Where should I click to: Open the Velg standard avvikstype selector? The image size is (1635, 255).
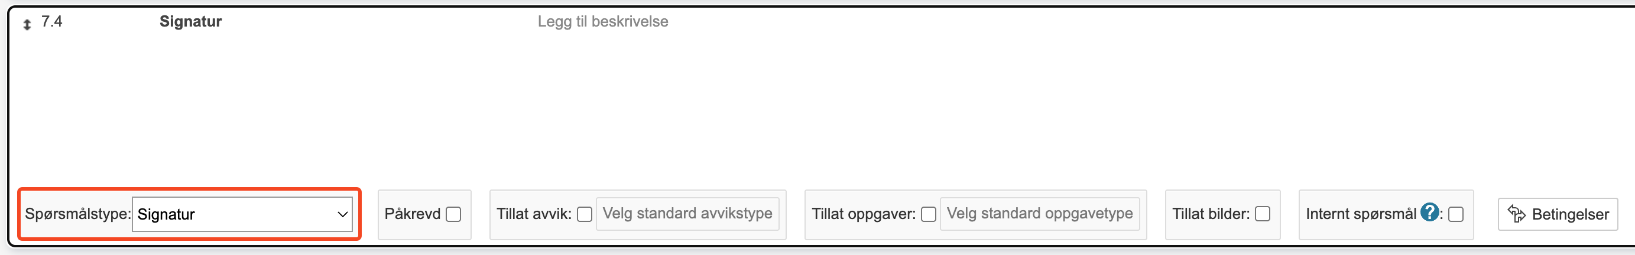(687, 214)
